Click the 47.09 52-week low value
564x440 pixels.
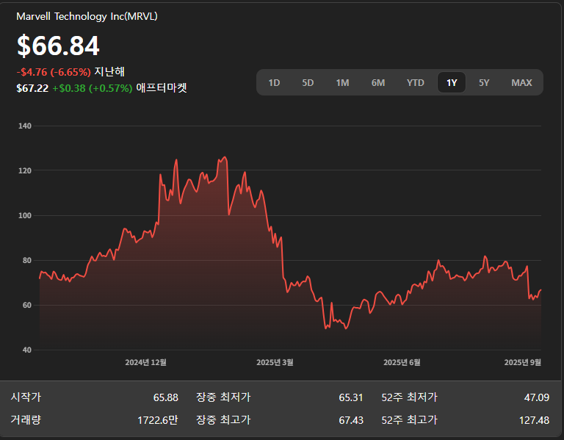tap(537, 397)
